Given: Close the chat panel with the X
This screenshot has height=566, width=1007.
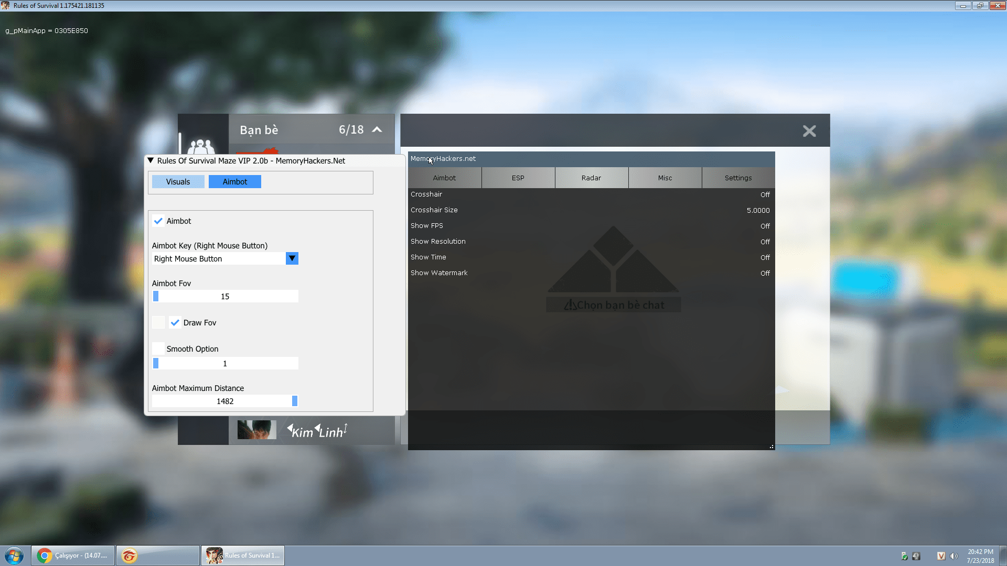Looking at the screenshot, I should click(x=809, y=131).
